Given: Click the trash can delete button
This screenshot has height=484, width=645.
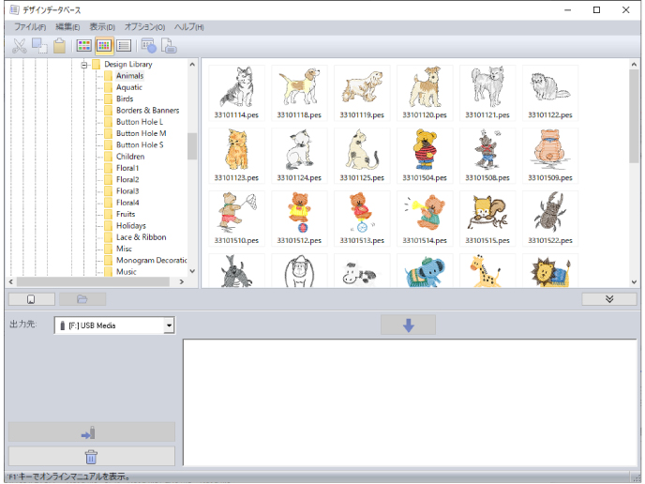Looking at the screenshot, I should 92,457.
